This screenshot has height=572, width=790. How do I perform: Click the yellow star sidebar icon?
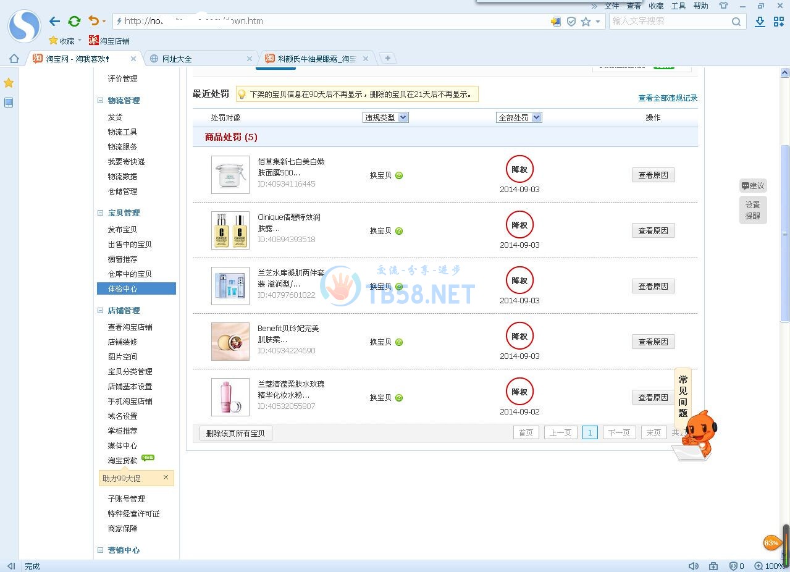coord(9,83)
